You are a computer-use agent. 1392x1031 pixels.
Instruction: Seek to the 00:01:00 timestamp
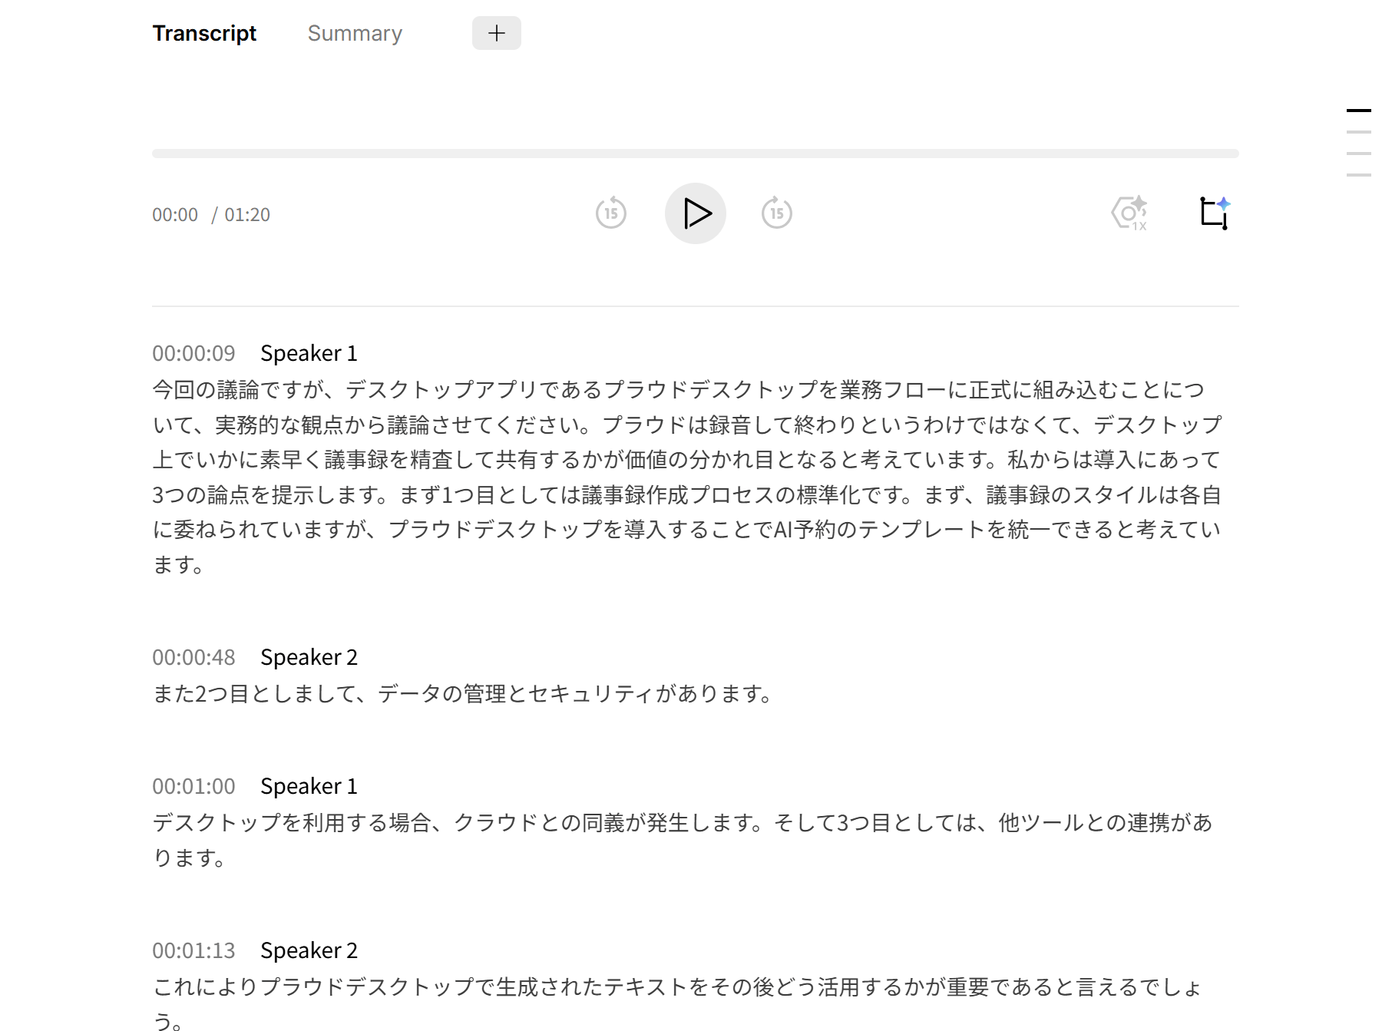[x=193, y=786]
